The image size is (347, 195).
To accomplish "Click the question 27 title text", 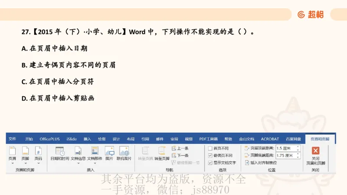I will pyautogui.click(x=138, y=32).
